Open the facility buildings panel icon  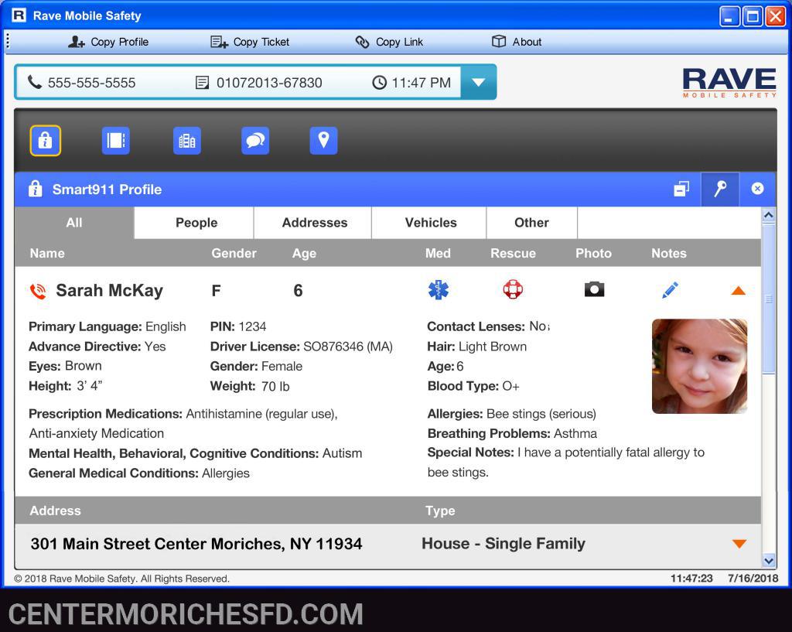pos(187,141)
